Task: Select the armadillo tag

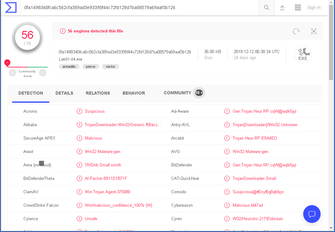Action: click(69, 67)
